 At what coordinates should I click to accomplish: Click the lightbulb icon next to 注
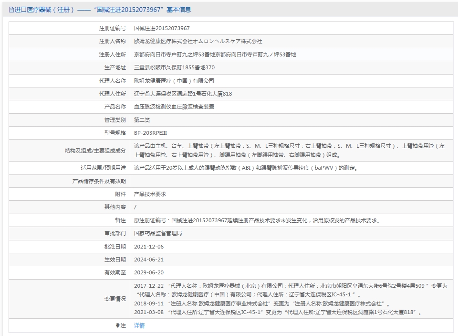(x=117, y=325)
